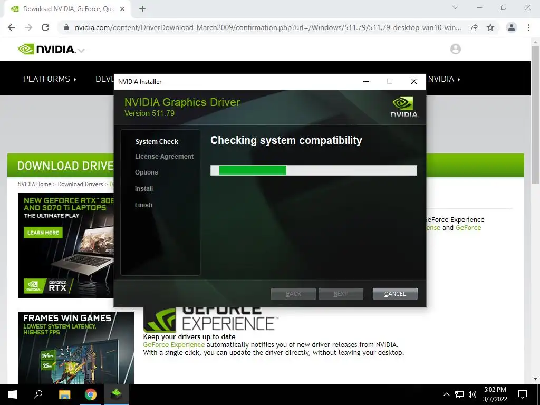
Task: Open Windows notification center
Action: pyautogui.click(x=523, y=394)
